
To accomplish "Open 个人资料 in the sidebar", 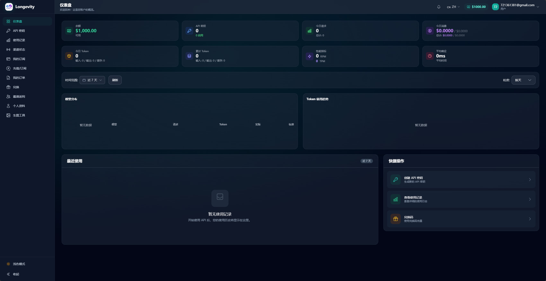I will pos(27,106).
